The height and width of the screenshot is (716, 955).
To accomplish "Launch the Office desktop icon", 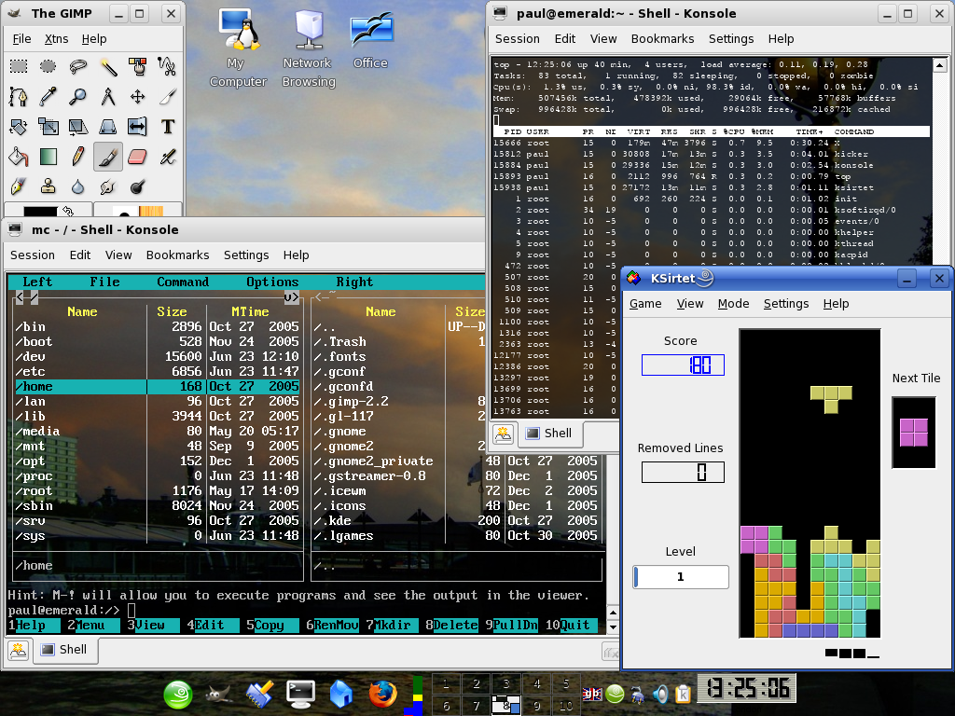I will point(371,39).
